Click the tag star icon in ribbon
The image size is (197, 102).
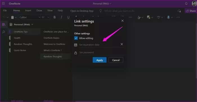[149, 17]
